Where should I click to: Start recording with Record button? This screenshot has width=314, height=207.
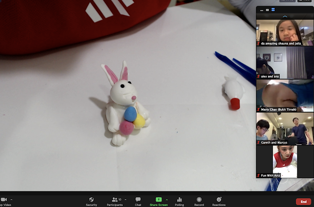point(199,201)
